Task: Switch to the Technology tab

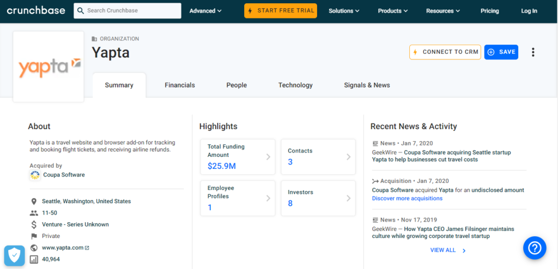Action: pyautogui.click(x=295, y=85)
